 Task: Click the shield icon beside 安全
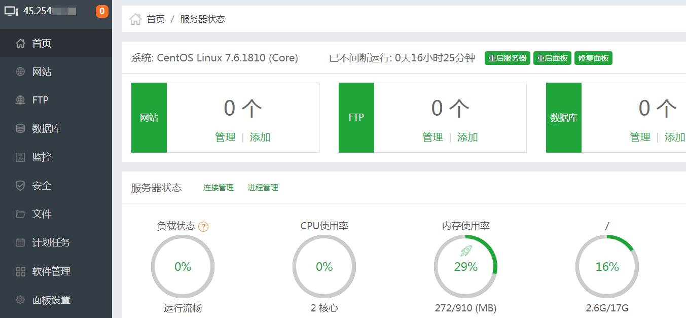coord(20,186)
